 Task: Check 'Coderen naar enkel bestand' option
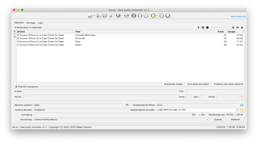pos(213,84)
